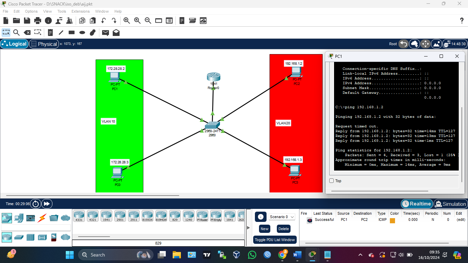This screenshot has height=263, width=468.
Task: Expand the device panel arrow
Action: 248,227
